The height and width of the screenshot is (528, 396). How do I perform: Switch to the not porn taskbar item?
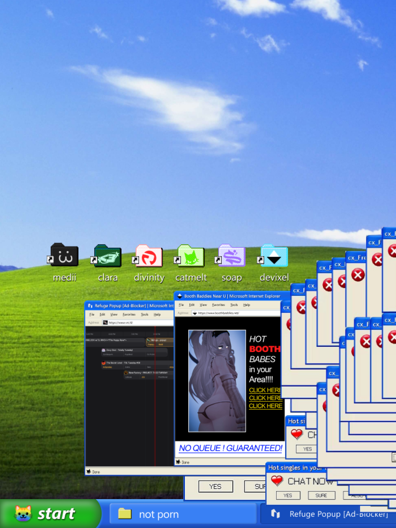[184, 514]
